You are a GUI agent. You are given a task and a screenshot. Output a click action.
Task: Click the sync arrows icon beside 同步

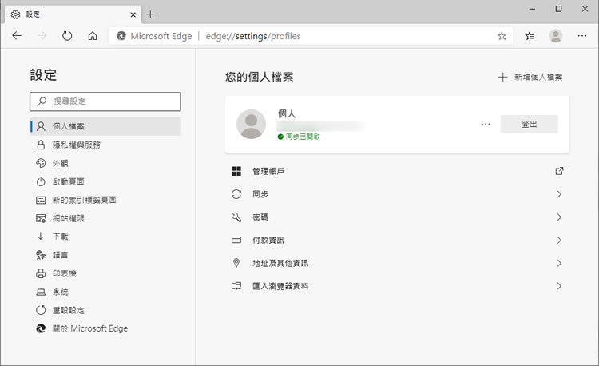236,194
